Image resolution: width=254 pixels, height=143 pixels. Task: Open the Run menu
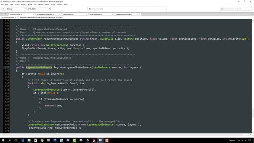point(35,4)
